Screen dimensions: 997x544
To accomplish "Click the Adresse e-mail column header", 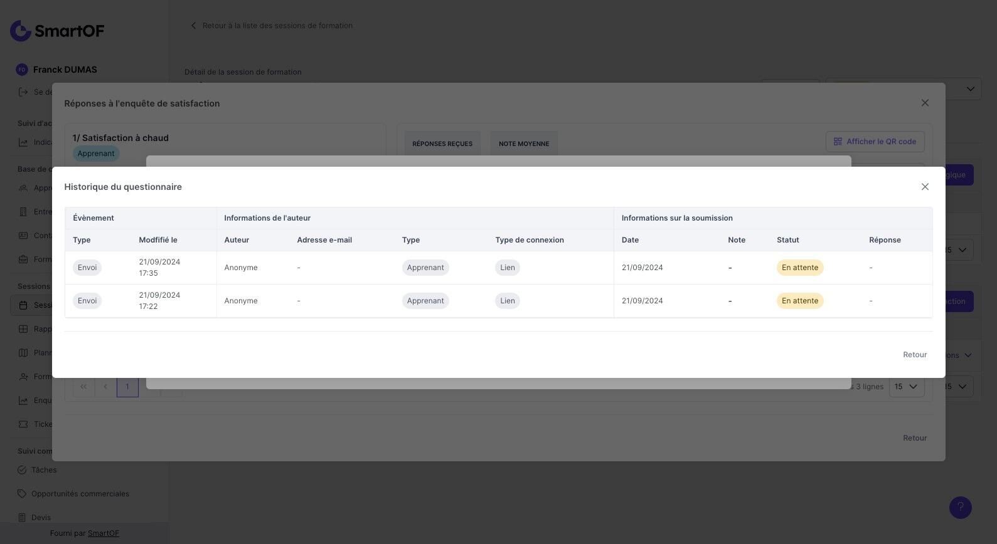I will [x=324, y=240].
